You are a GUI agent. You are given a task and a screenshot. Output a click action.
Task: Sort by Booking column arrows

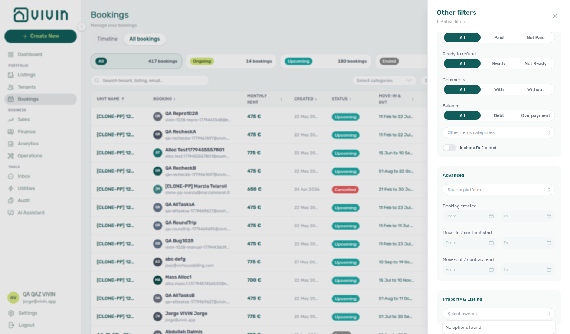[x=174, y=99]
